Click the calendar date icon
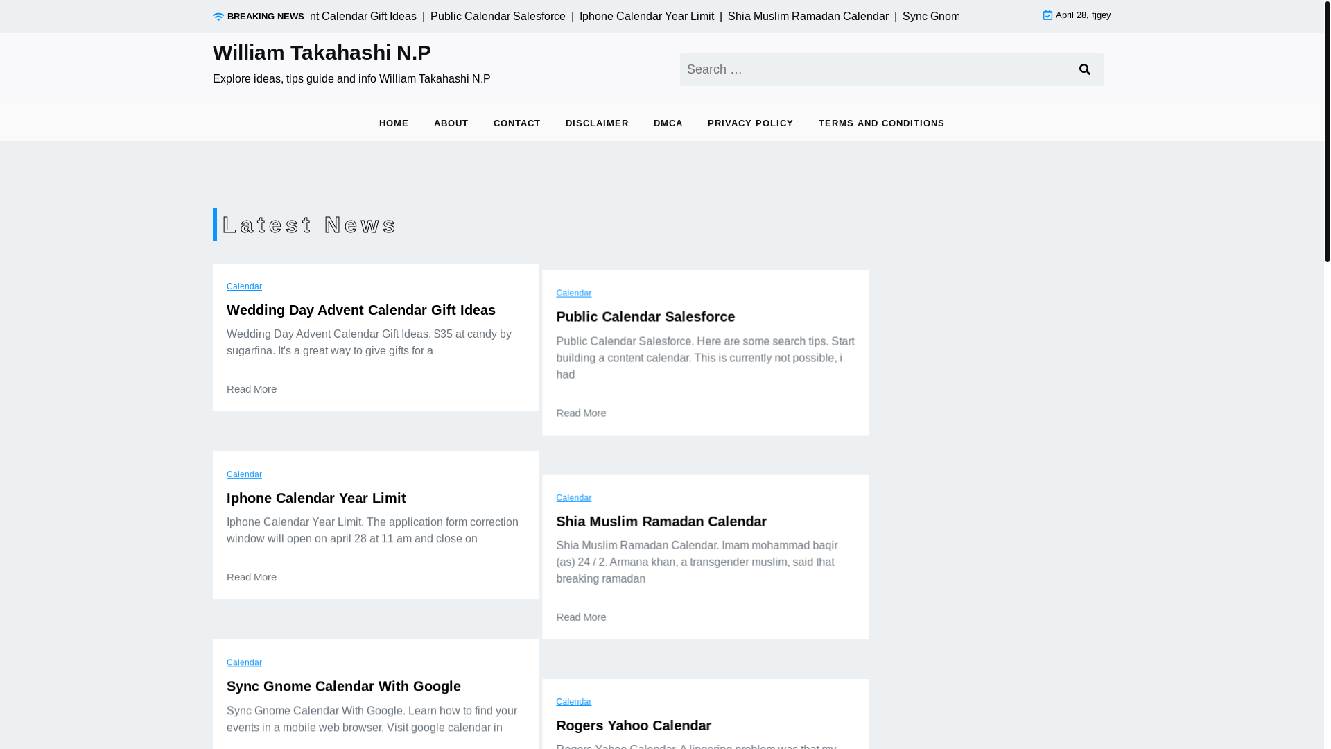 tap(1047, 15)
